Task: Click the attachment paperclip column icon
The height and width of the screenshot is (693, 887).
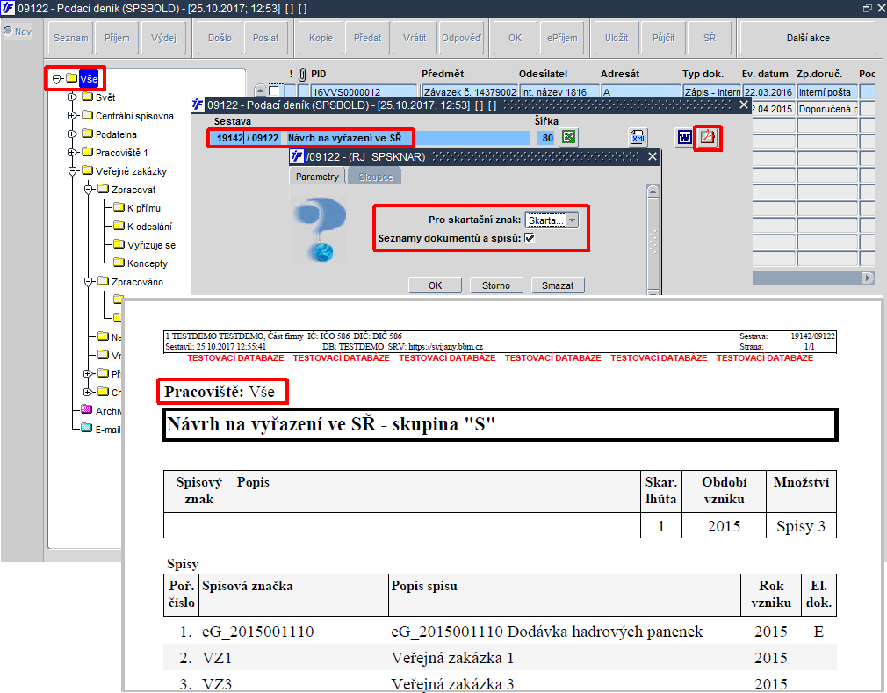Action: coord(302,74)
